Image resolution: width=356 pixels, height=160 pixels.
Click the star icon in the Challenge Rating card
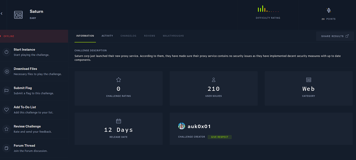click(x=118, y=80)
